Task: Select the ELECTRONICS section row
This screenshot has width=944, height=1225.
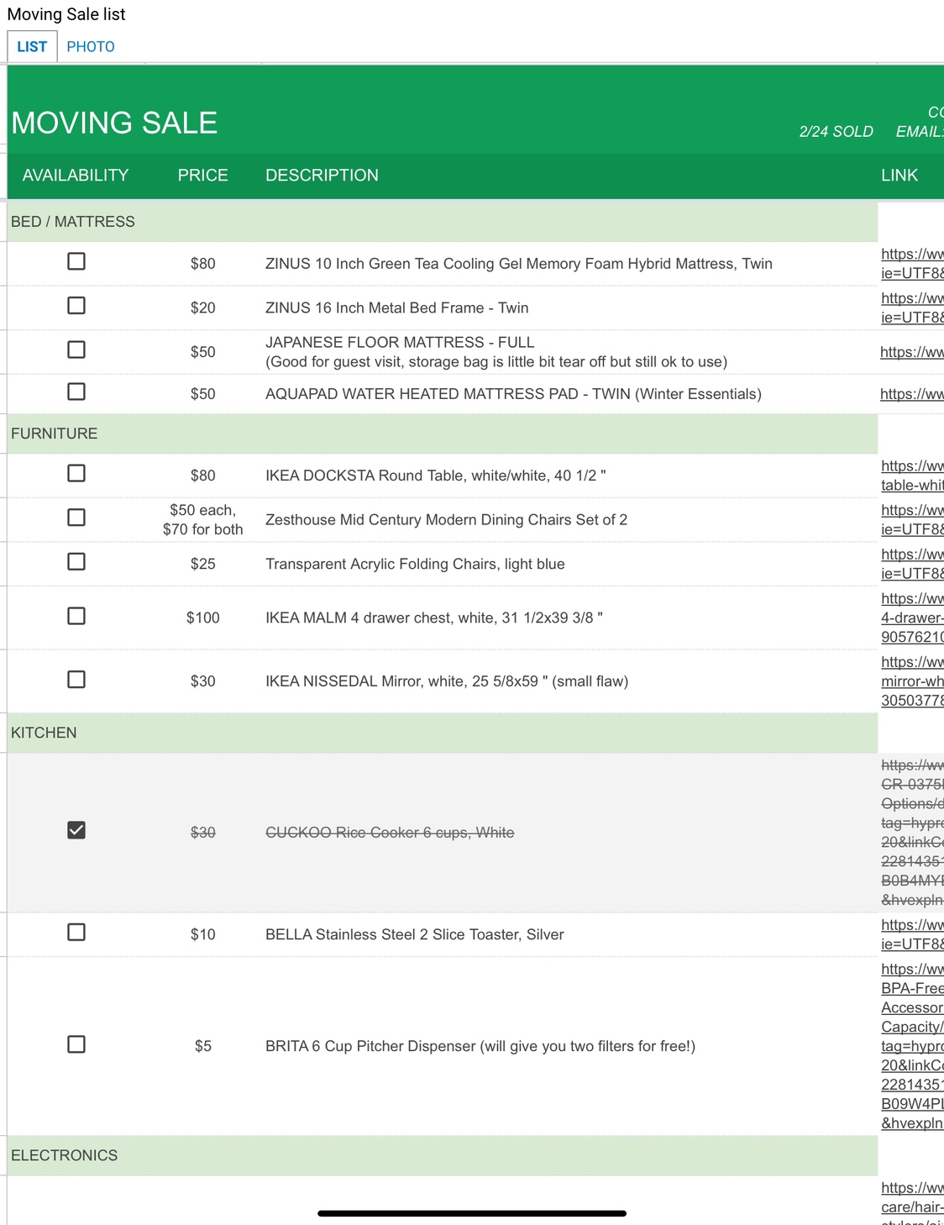Action: 443,1155
